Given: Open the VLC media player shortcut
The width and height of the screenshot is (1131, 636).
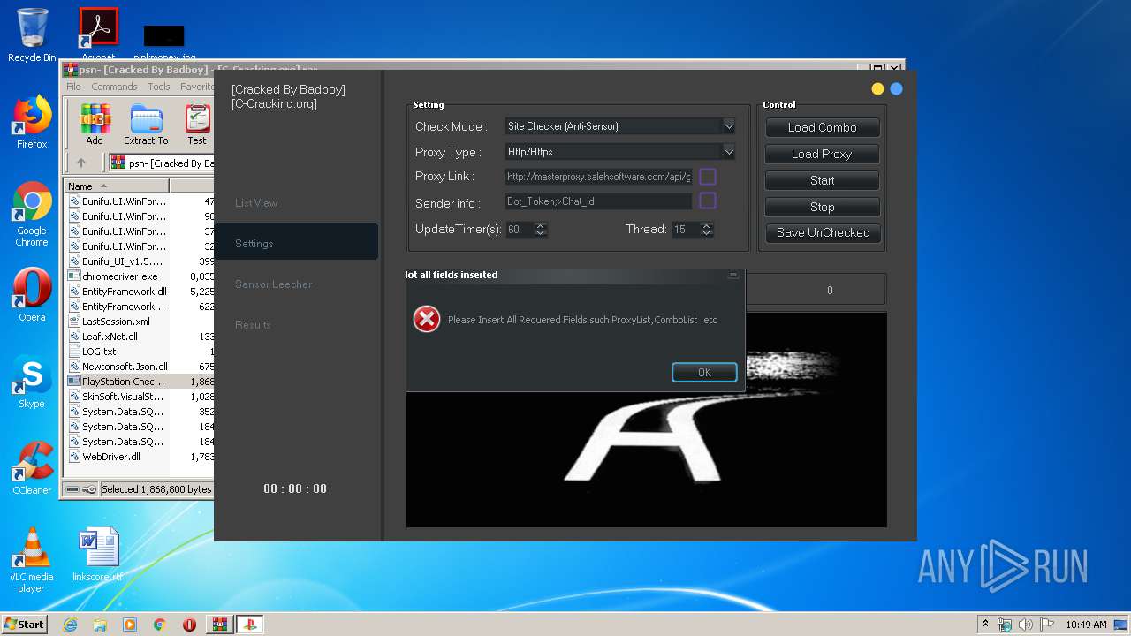Looking at the screenshot, I should 32,561.
